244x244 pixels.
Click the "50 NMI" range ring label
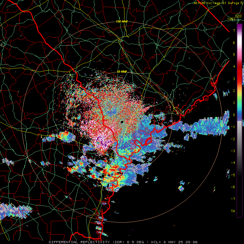[122, 72]
